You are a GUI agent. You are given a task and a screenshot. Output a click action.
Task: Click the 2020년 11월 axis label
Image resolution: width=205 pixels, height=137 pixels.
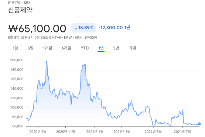point(66,131)
